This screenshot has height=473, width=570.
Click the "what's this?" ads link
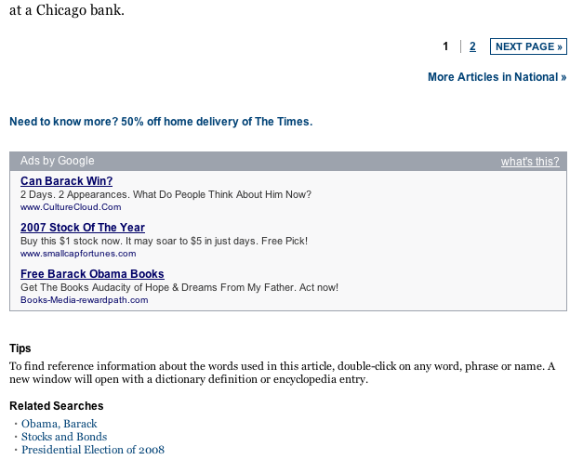pyautogui.click(x=530, y=162)
